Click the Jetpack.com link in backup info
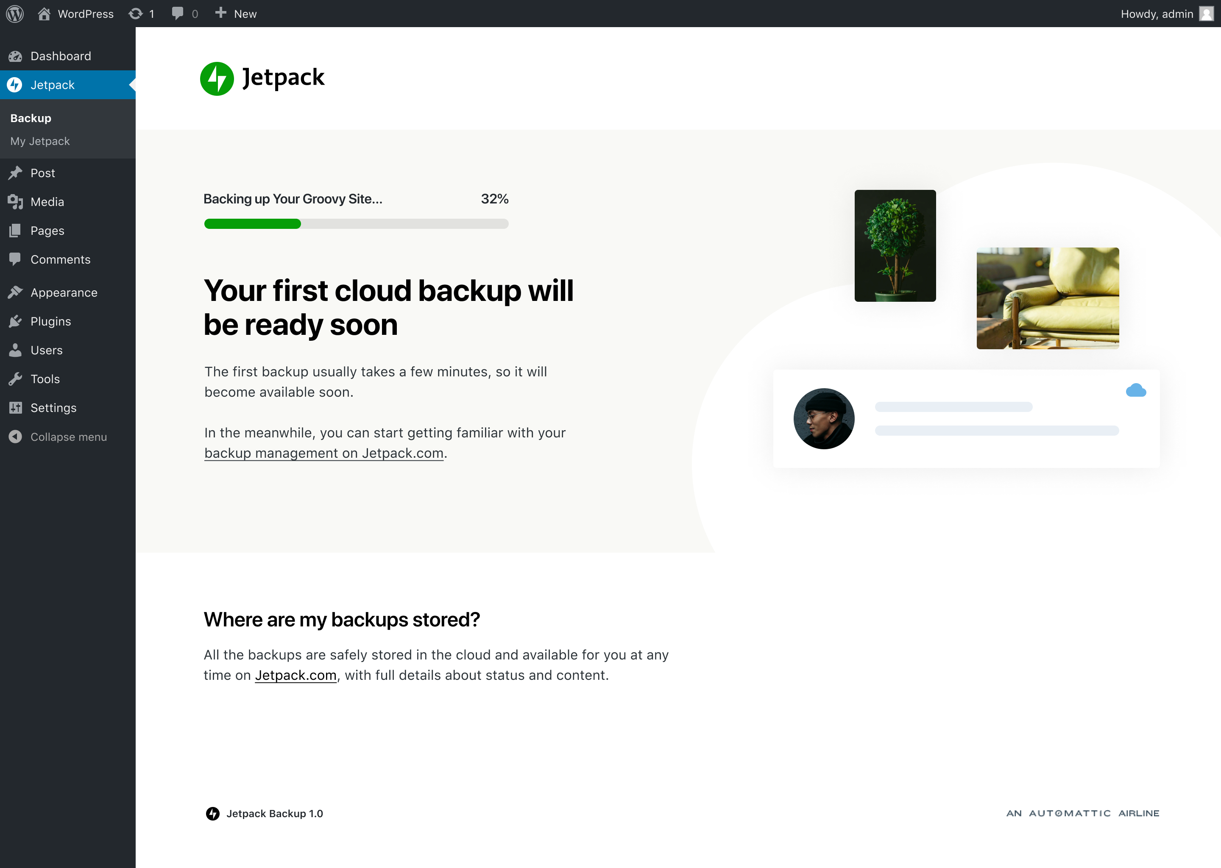 (x=296, y=676)
